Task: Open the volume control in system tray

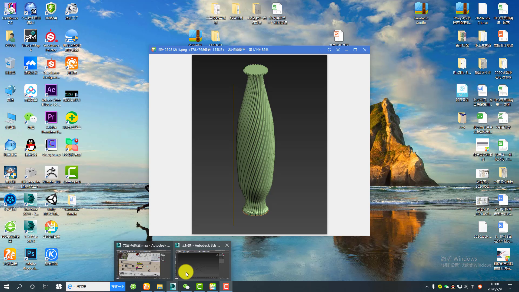Action: 466,287
